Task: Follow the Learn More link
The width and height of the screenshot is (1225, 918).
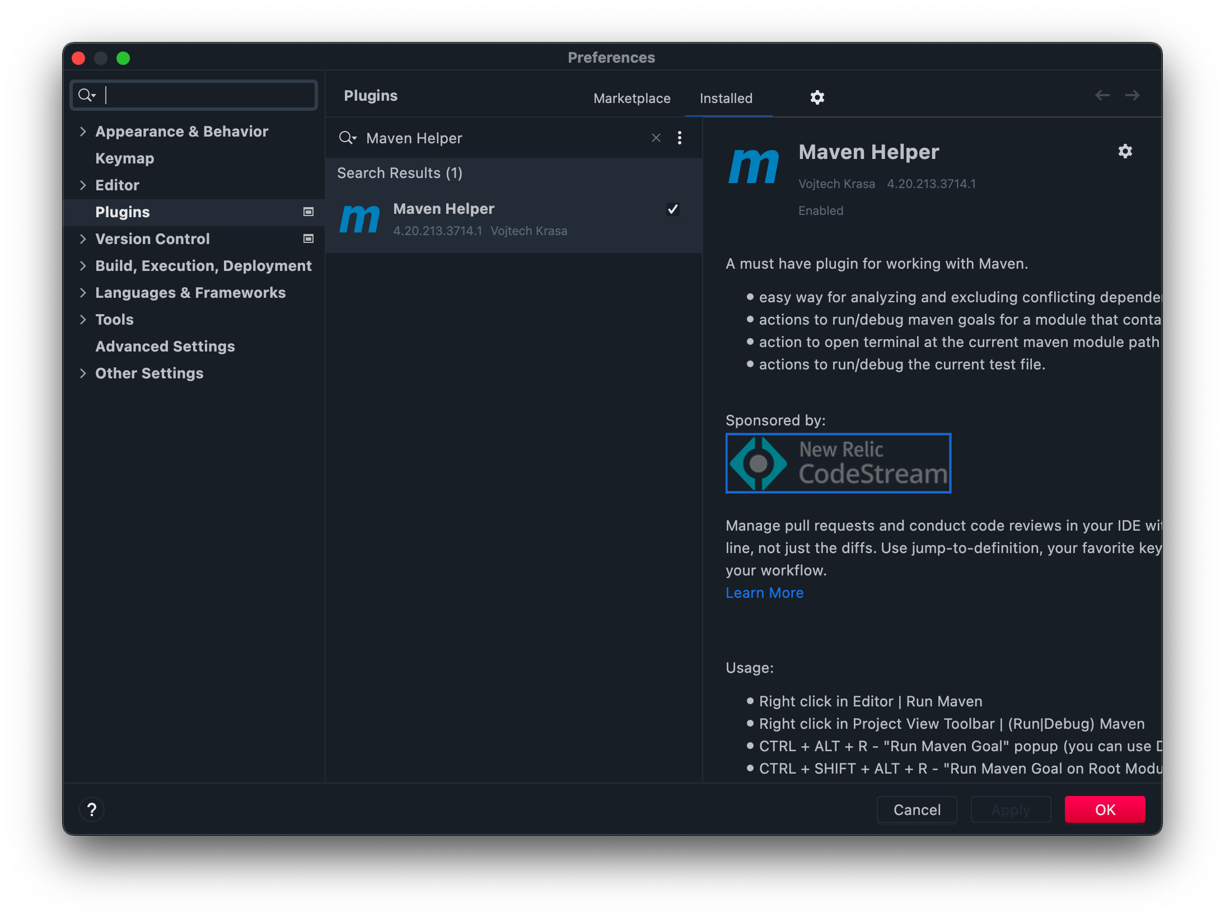Action: tap(764, 593)
